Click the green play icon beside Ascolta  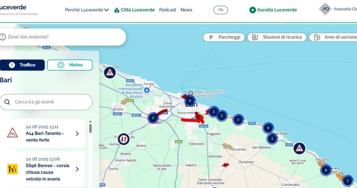click(x=253, y=10)
